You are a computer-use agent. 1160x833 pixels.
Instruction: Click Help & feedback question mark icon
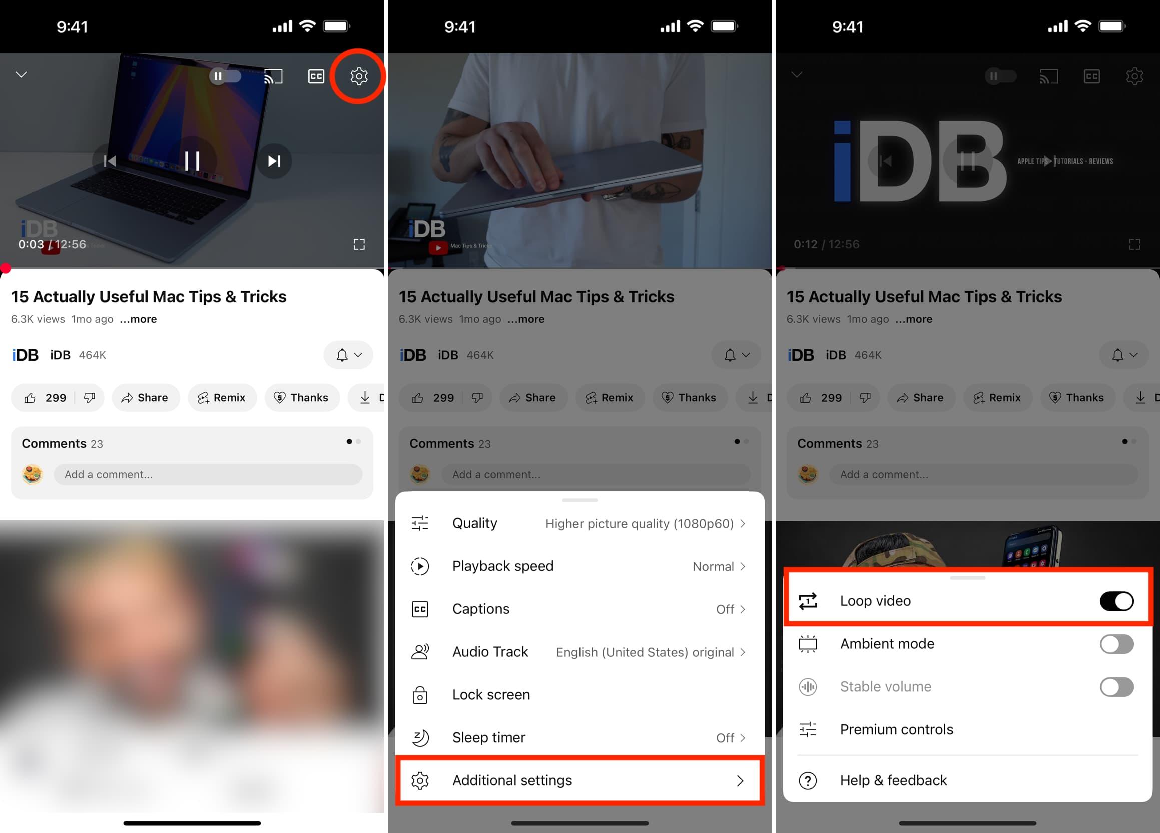[x=808, y=781]
